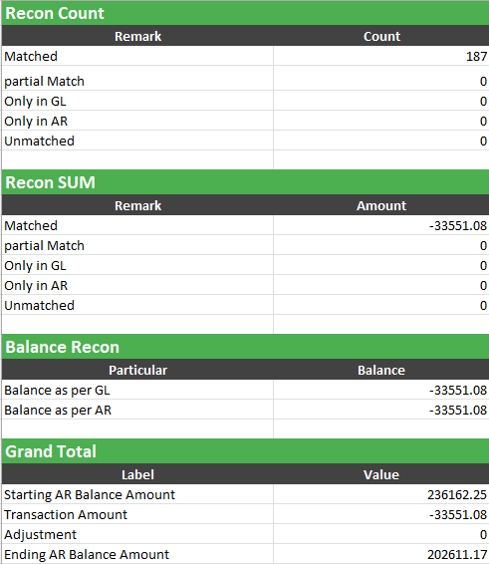Viewport: 489px width, 564px height.
Task: Click the Grand Total section header
Action: pyautogui.click(x=245, y=451)
